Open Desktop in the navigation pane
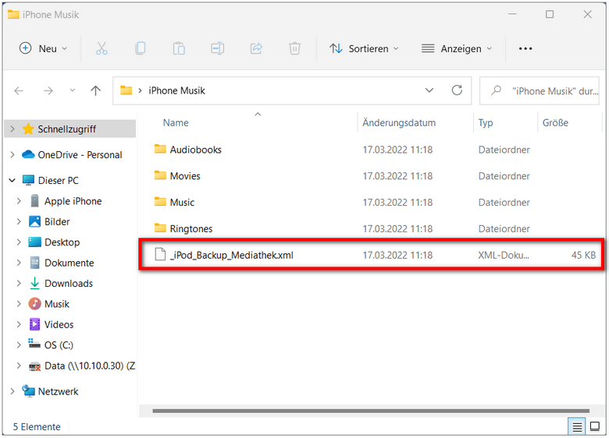Viewport: 609px width, 438px height. point(62,242)
